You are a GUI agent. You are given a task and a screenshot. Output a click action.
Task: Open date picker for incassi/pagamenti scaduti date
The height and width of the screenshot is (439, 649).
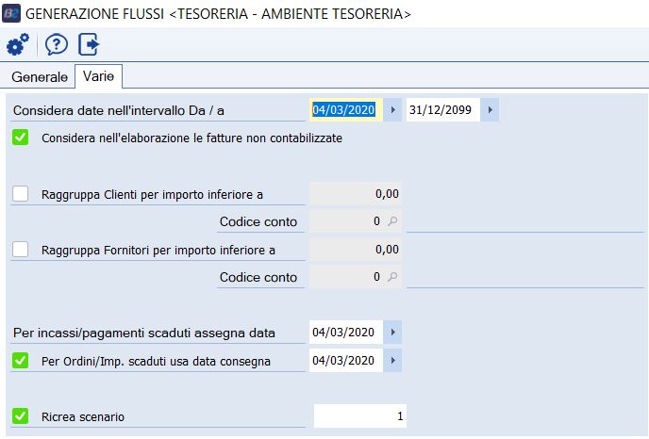click(392, 333)
